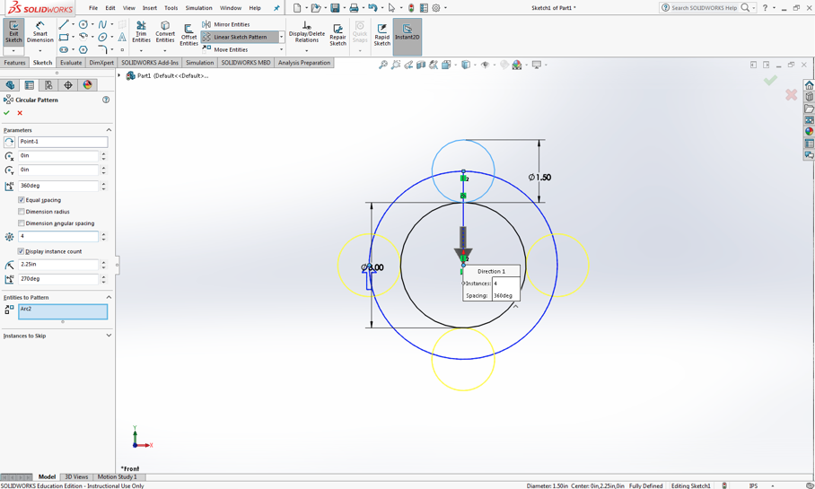Select the Smart Dimension tool
The width and height of the screenshot is (815, 489).
[x=40, y=32]
